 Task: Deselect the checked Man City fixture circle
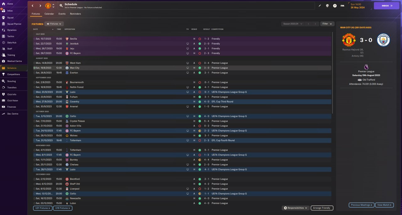[x=34, y=68]
